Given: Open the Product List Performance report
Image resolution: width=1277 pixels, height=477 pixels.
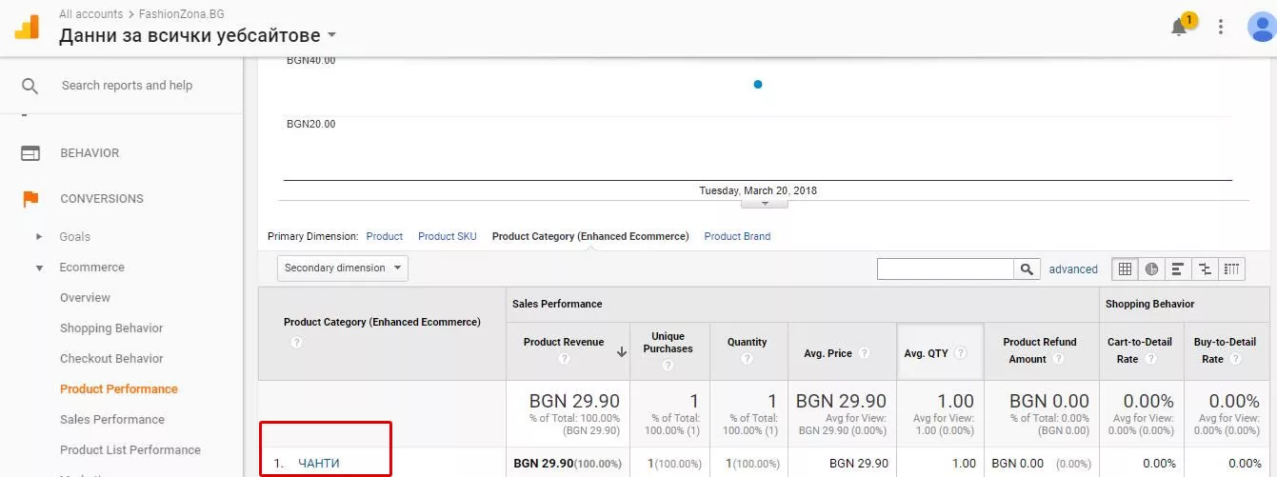Looking at the screenshot, I should [x=130, y=450].
